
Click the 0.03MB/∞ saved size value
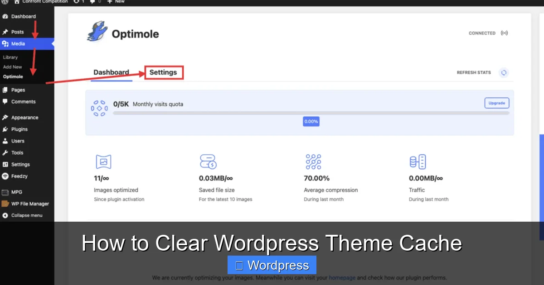point(216,178)
